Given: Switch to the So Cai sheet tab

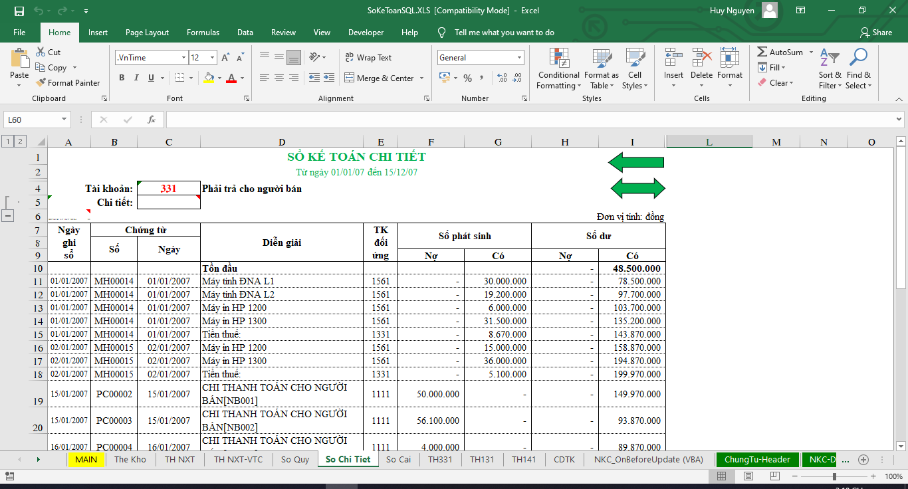Looking at the screenshot, I should pos(398,459).
